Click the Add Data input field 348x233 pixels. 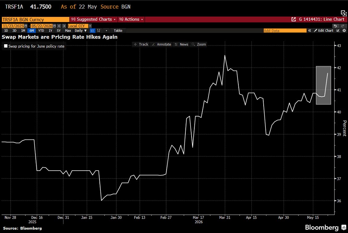(x=285, y=30)
